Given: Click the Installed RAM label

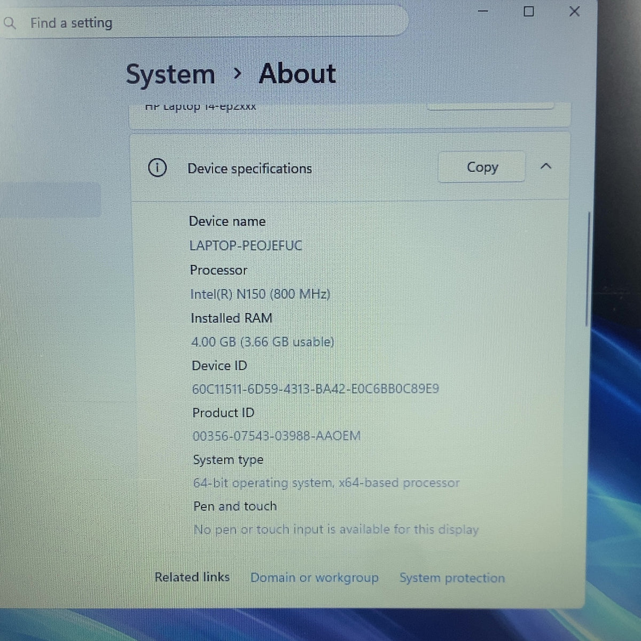Looking at the screenshot, I should [231, 318].
